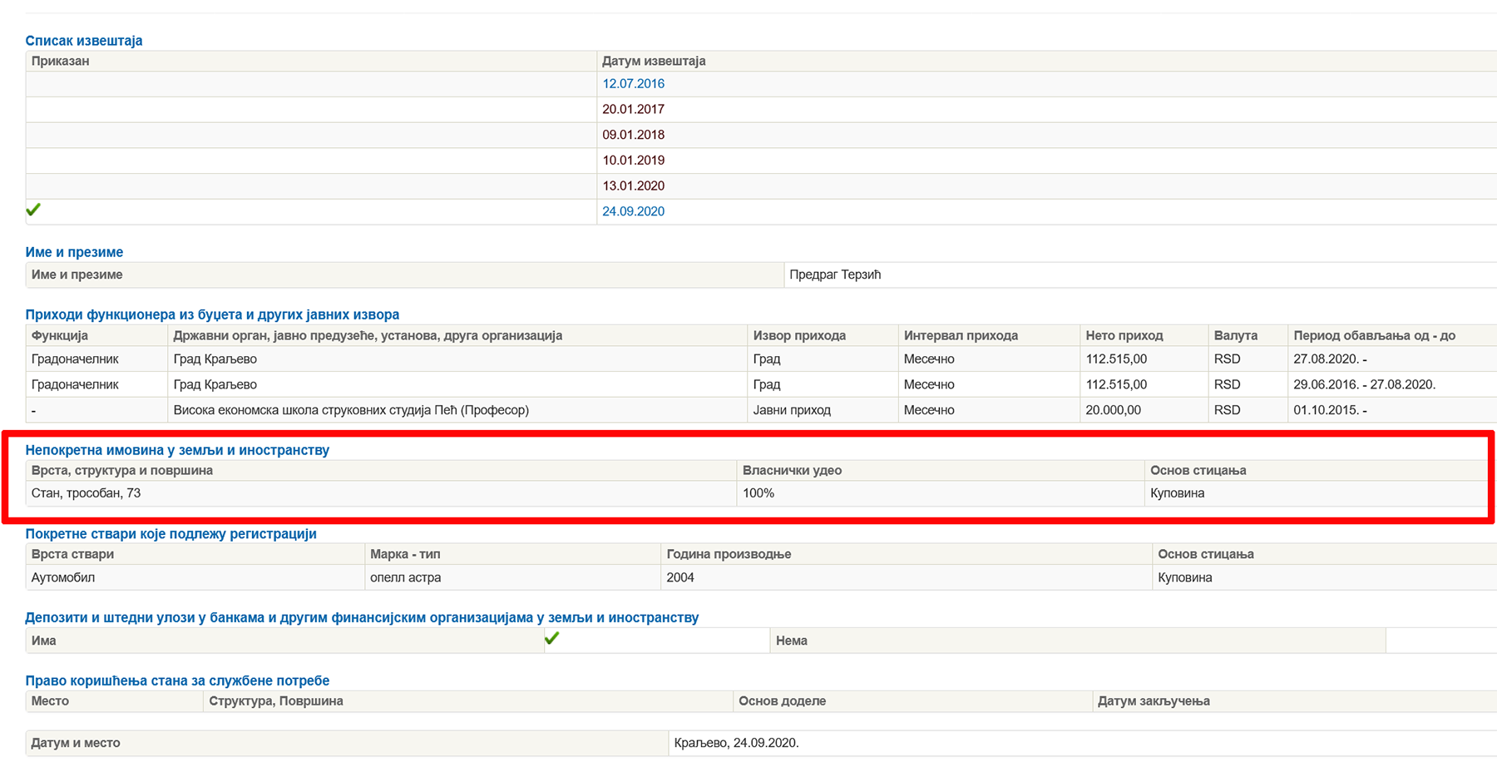Select the 09.01.2018 report date

[x=633, y=135]
